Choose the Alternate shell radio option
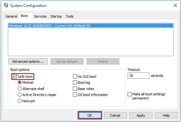This screenshot has height=122, width=181. tap(19, 89)
